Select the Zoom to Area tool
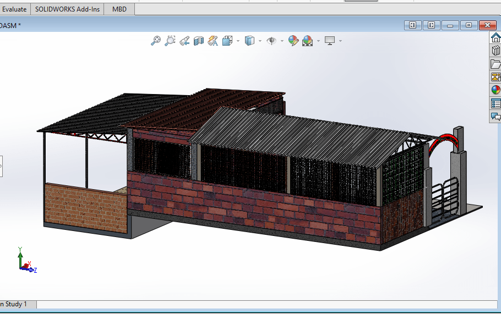Image resolution: width=501 pixels, height=314 pixels. click(x=170, y=41)
